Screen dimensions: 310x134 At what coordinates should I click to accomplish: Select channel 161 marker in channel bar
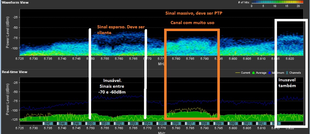[x=247, y=124]
